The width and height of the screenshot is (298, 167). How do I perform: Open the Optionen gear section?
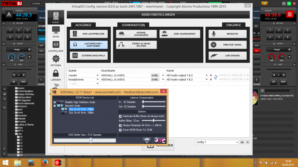(56, 60)
